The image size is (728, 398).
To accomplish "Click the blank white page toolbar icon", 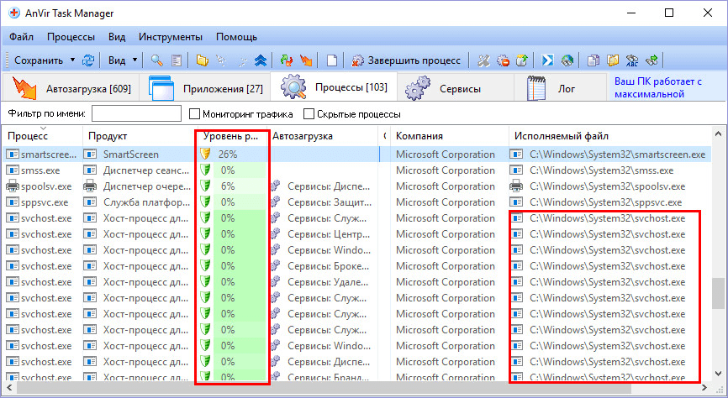I will point(332,60).
